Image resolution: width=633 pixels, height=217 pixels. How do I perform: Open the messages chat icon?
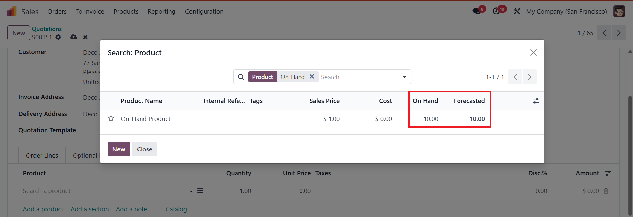pos(476,11)
